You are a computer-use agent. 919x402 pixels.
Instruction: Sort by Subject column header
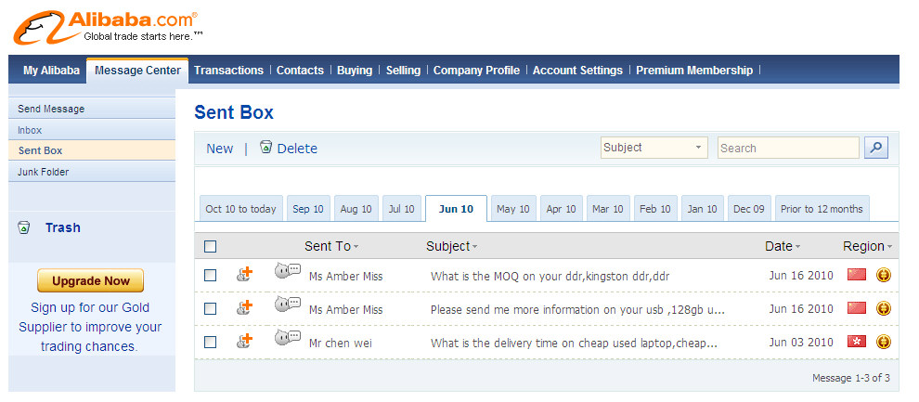(x=451, y=246)
